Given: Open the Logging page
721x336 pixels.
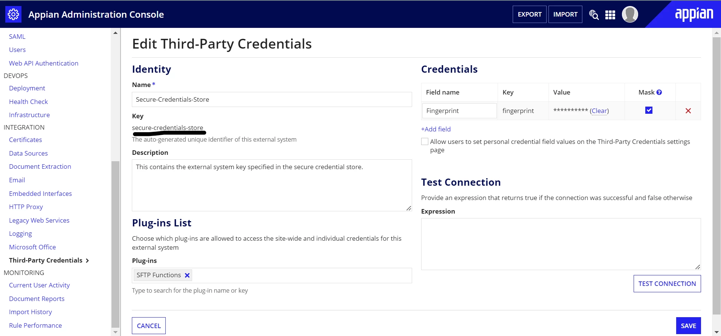Looking at the screenshot, I should coord(21,234).
